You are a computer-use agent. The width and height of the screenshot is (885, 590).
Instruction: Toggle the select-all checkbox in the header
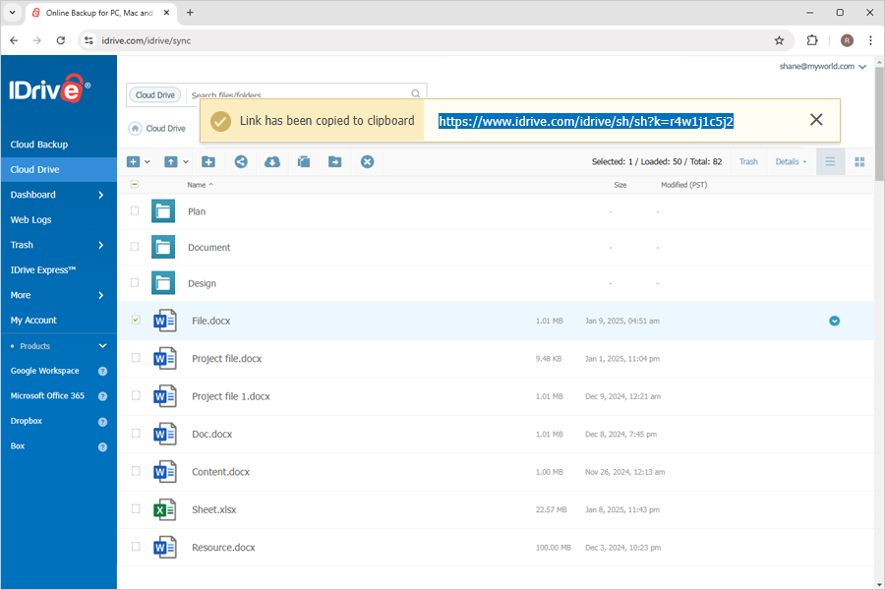(135, 185)
